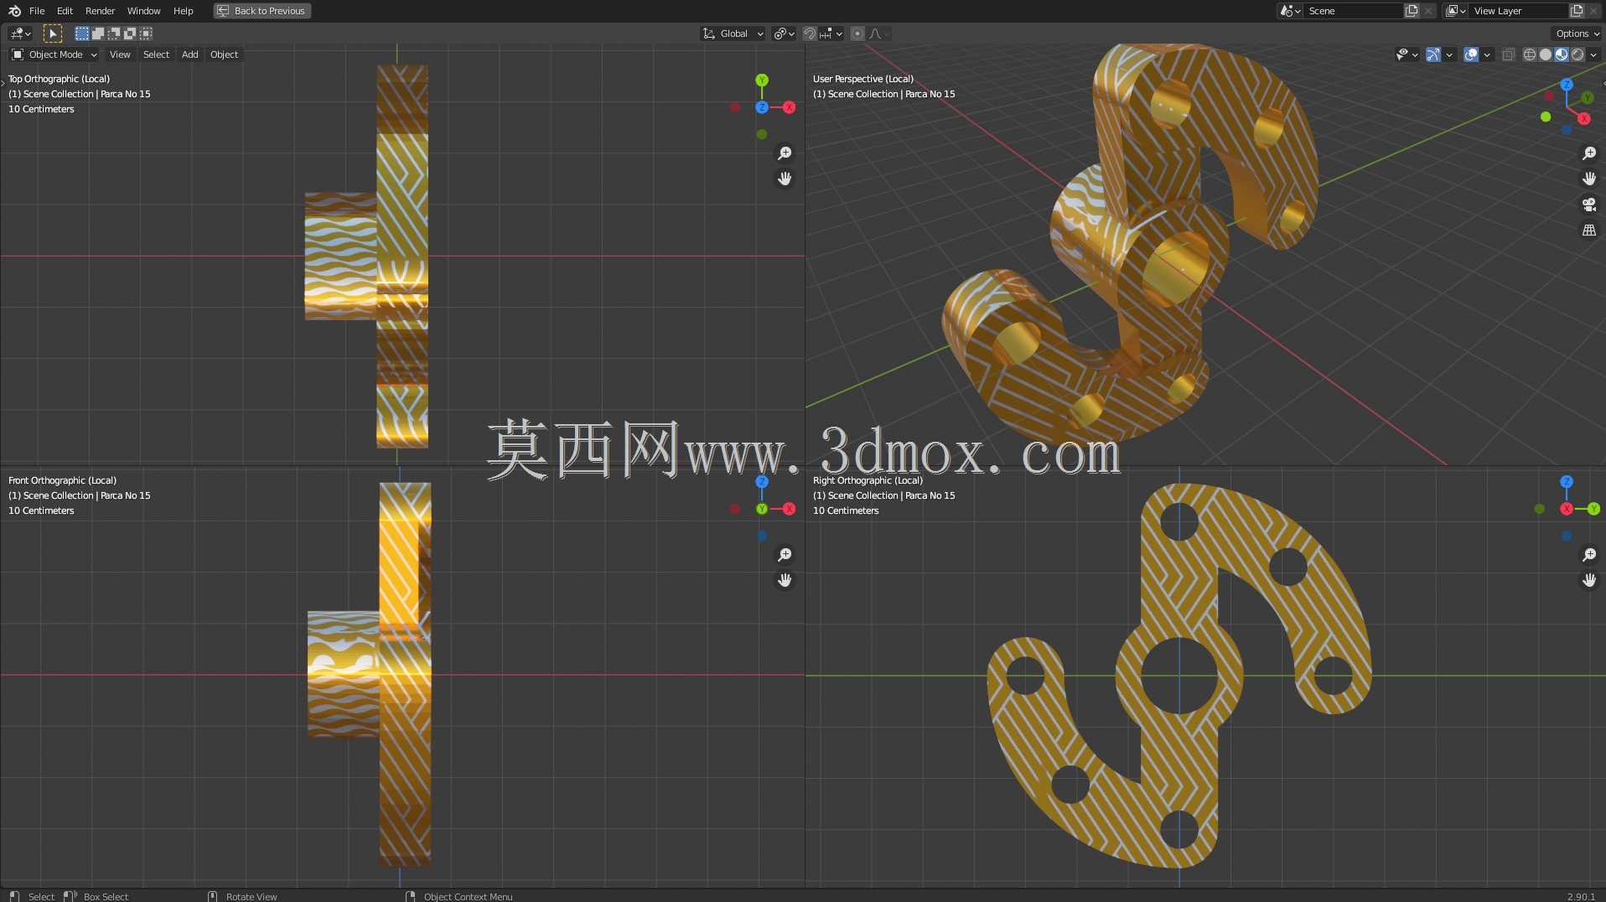Choose Subtract selection mode icon
Screen dimensions: 1606x902
point(114,34)
